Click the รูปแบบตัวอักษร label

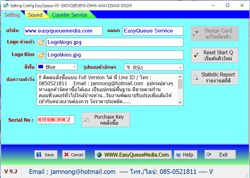(100, 67)
